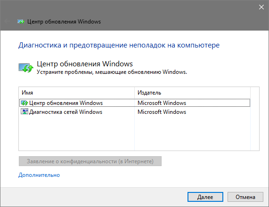The image size is (269, 207).
Task: Click Microsoft Windows publisher for Центр обновления
Action: 162,103
